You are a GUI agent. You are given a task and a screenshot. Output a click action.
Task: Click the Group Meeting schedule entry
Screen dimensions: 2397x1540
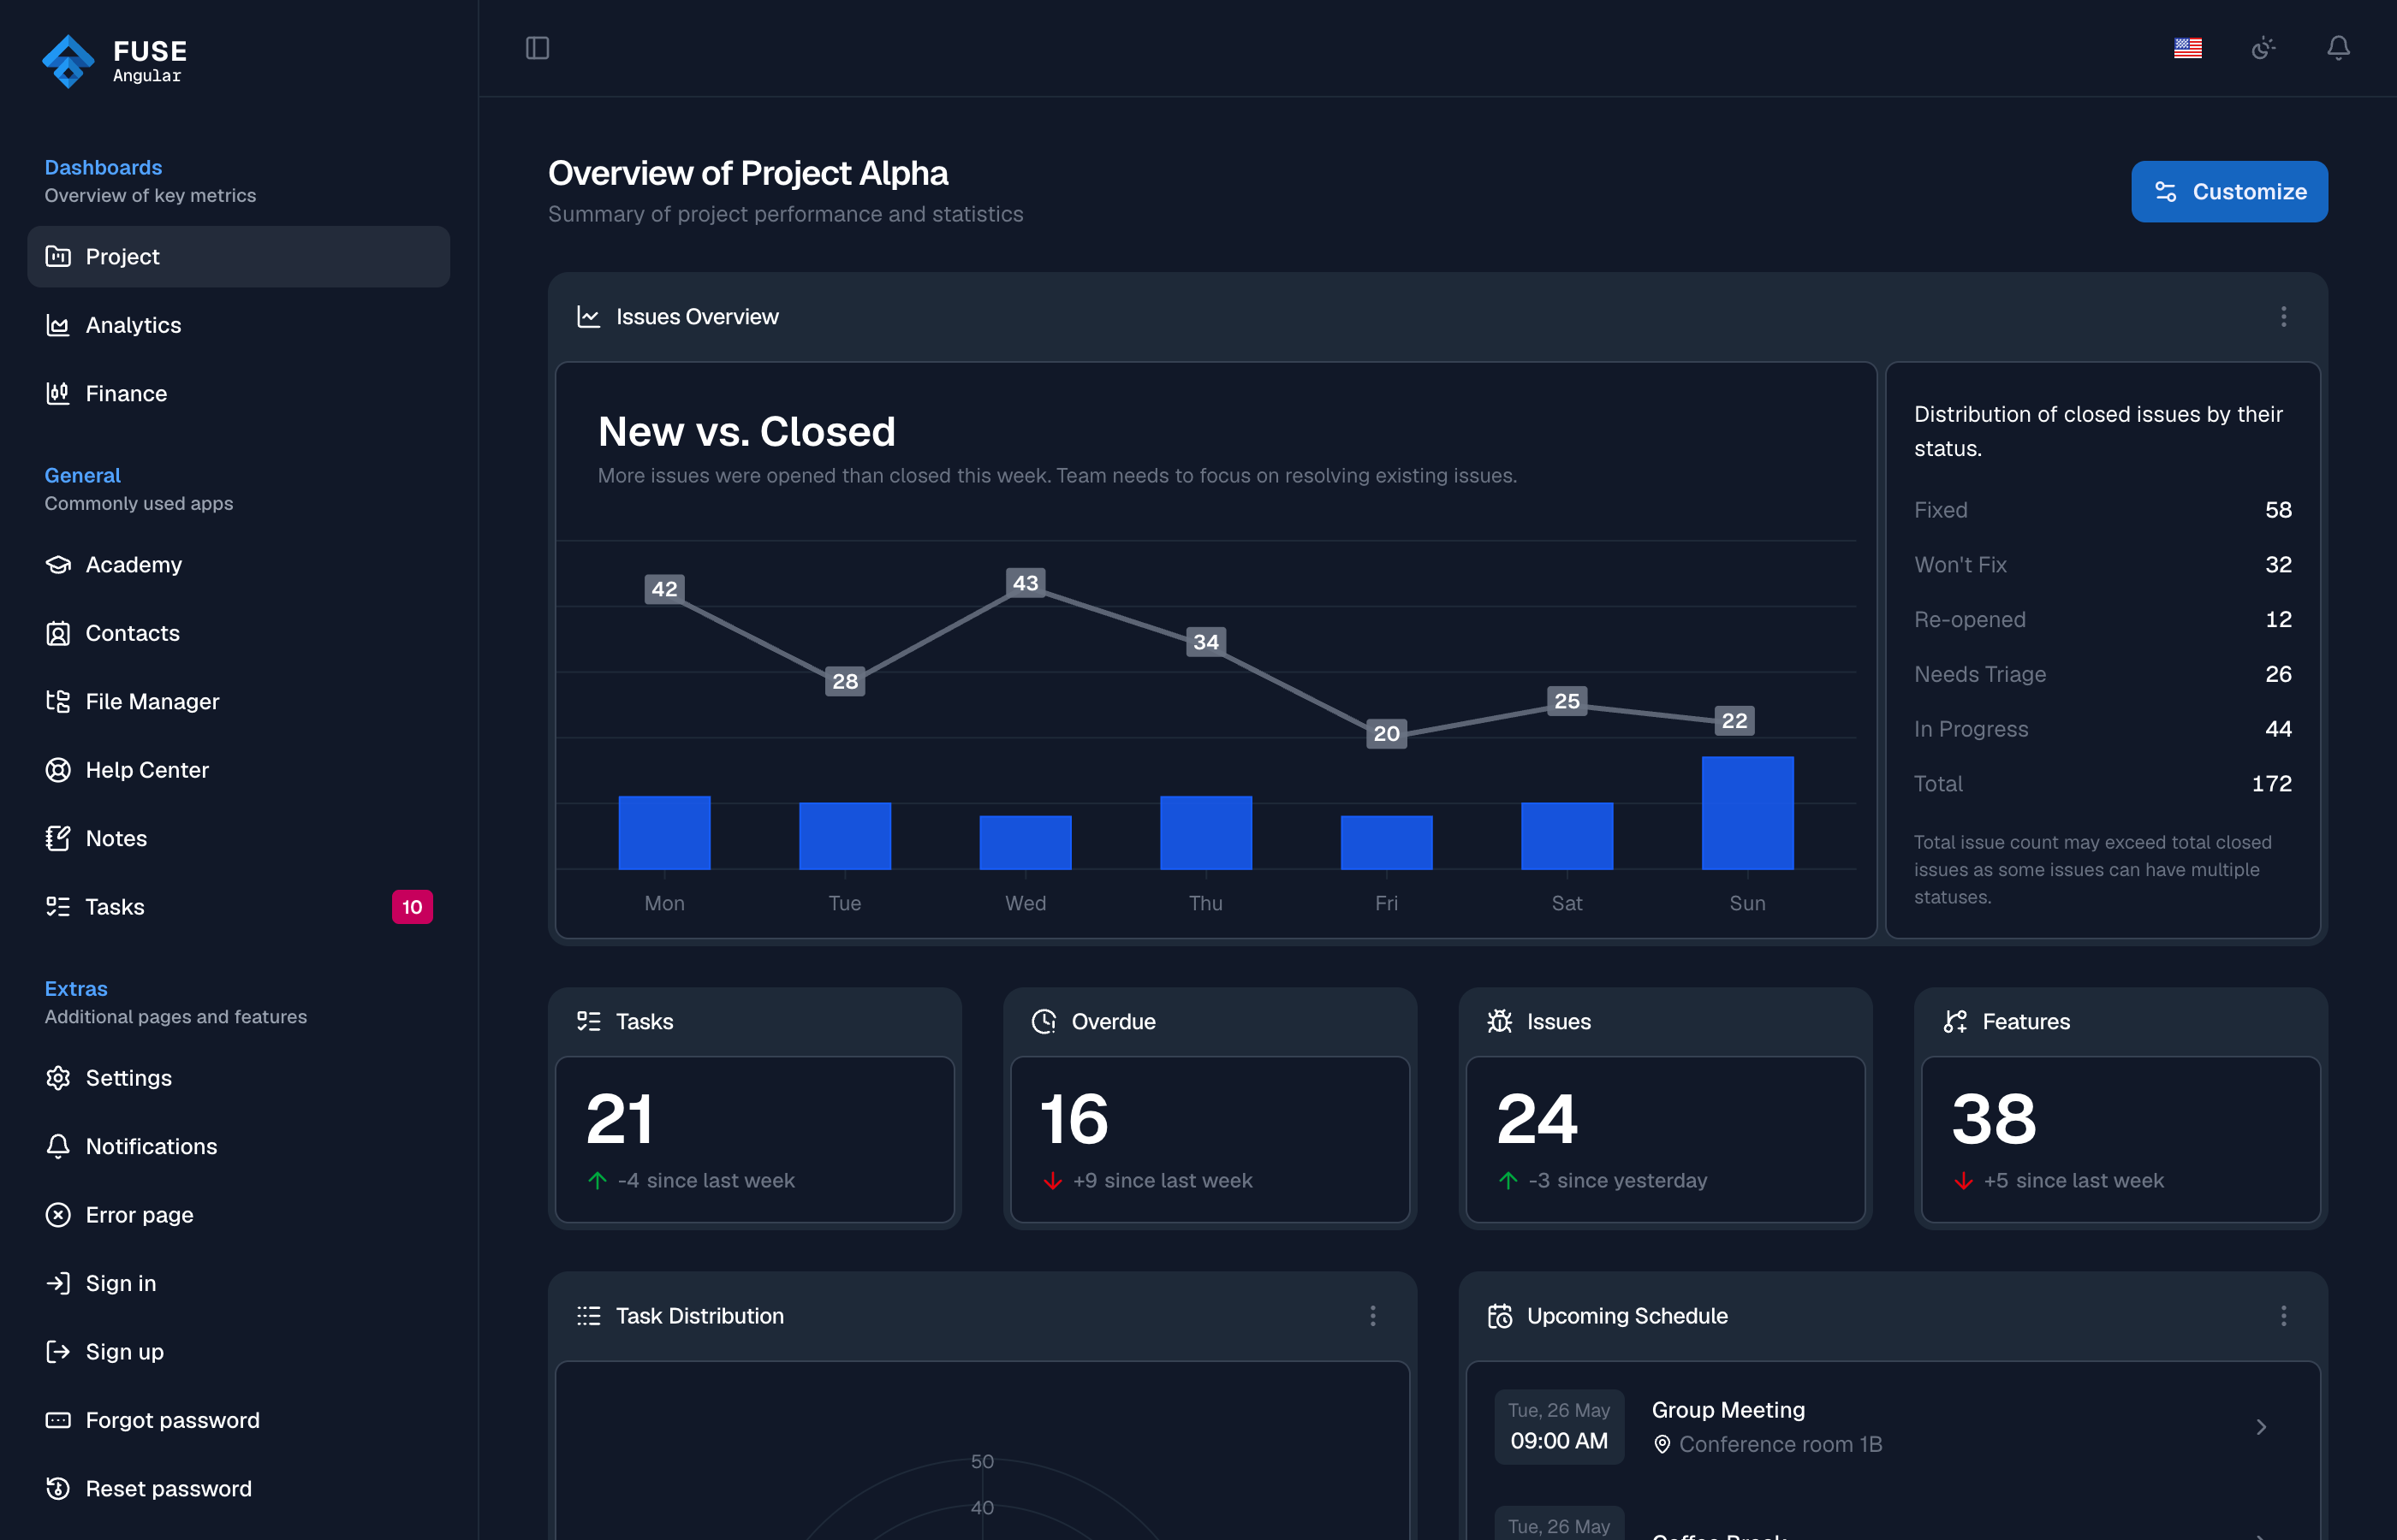1893,1427
